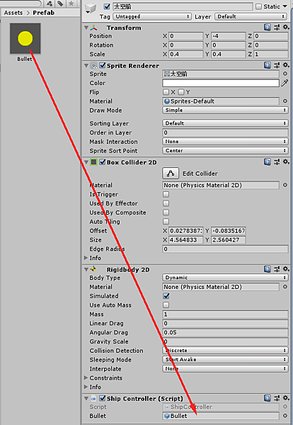This screenshot has width=293, height=425.
Task: Click the Position Y input field
Action: point(229,36)
